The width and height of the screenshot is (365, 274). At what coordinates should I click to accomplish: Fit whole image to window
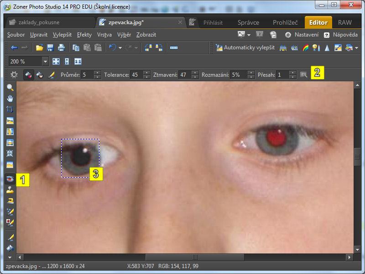pyautogui.click(x=56, y=62)
